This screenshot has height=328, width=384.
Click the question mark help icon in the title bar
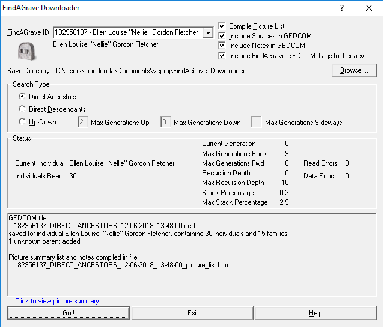coord(342,8)
